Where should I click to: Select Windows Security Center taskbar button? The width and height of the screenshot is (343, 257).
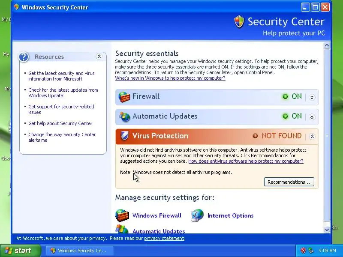pos(79,251)
